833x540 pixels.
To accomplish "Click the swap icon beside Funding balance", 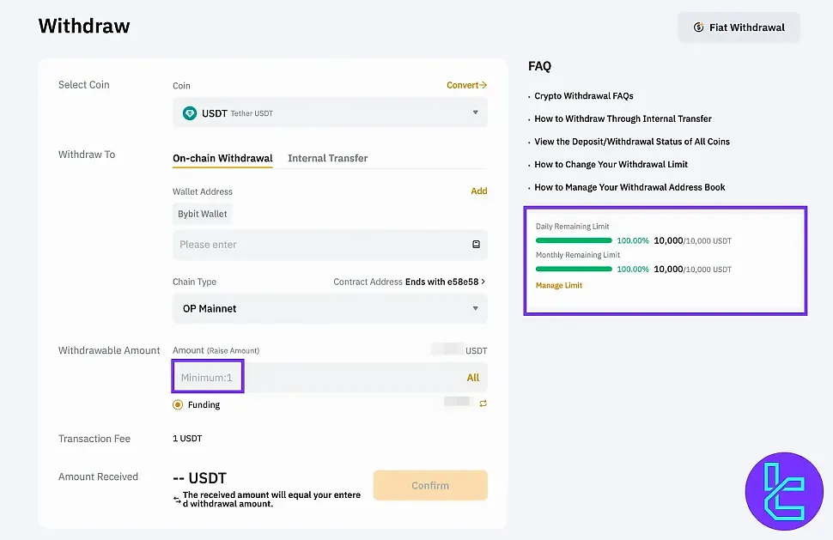I will 483,403.
